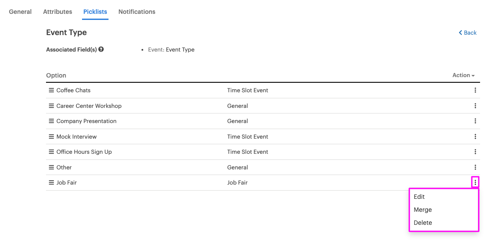487x240 pixels.
Task: Switch to the Attributes tab
Action: (57, 12)
